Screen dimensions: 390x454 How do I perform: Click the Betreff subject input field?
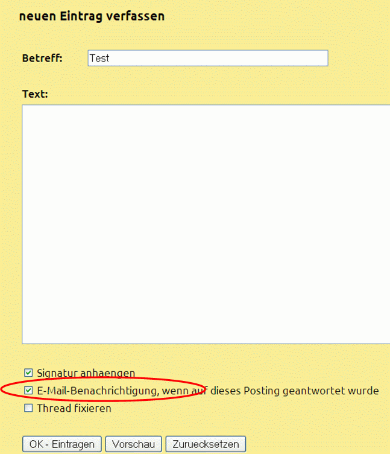(207, 59)
